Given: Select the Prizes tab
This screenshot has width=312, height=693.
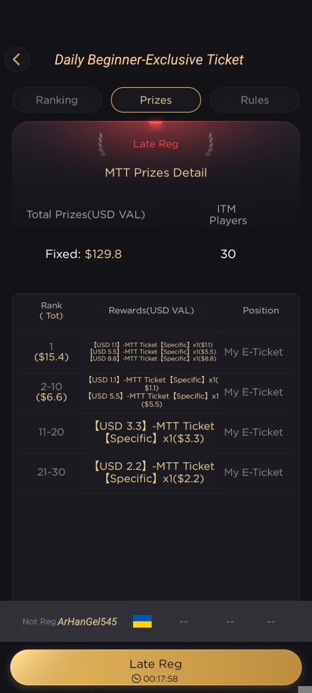Looking at the screenshot, I should 156,100.
